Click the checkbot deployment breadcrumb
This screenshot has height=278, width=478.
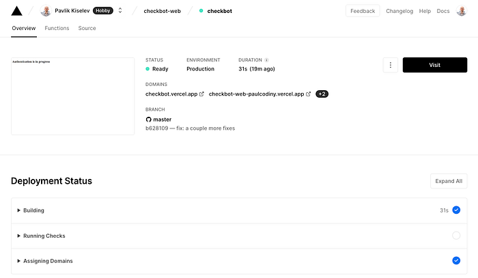[219, 11]
